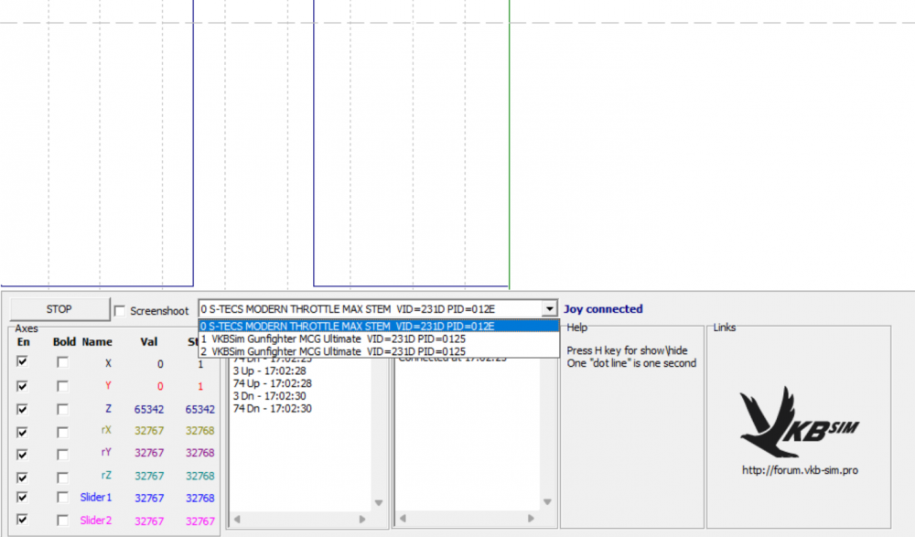Enable the Screenshoot checkbox

[120, 311]
